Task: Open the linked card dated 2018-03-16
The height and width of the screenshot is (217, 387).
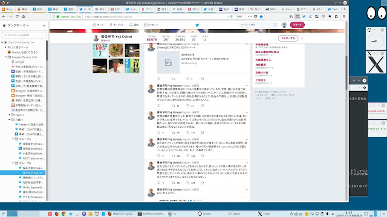Action: pyautogui.click(x=202, y=63)
